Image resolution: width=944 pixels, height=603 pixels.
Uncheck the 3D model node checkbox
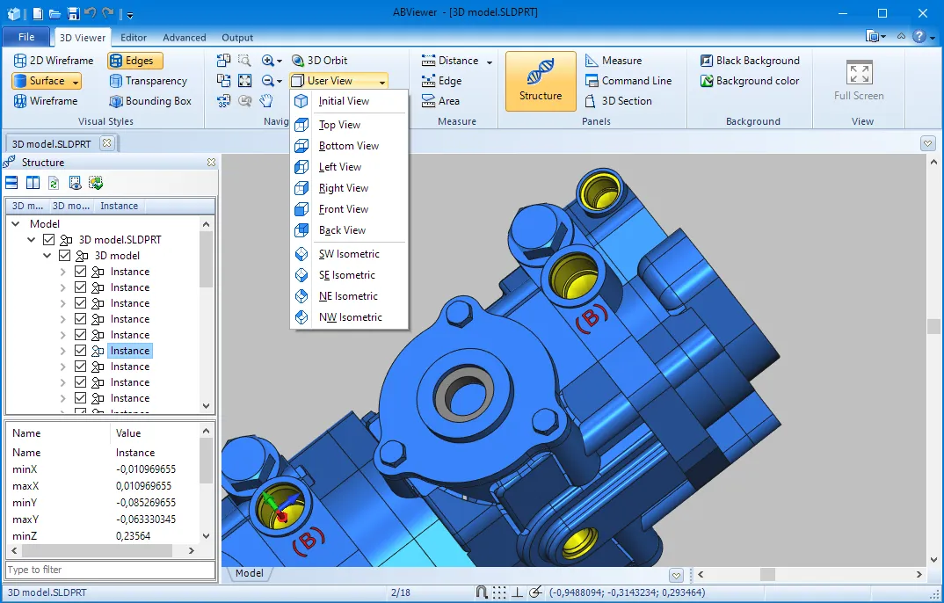64,255
